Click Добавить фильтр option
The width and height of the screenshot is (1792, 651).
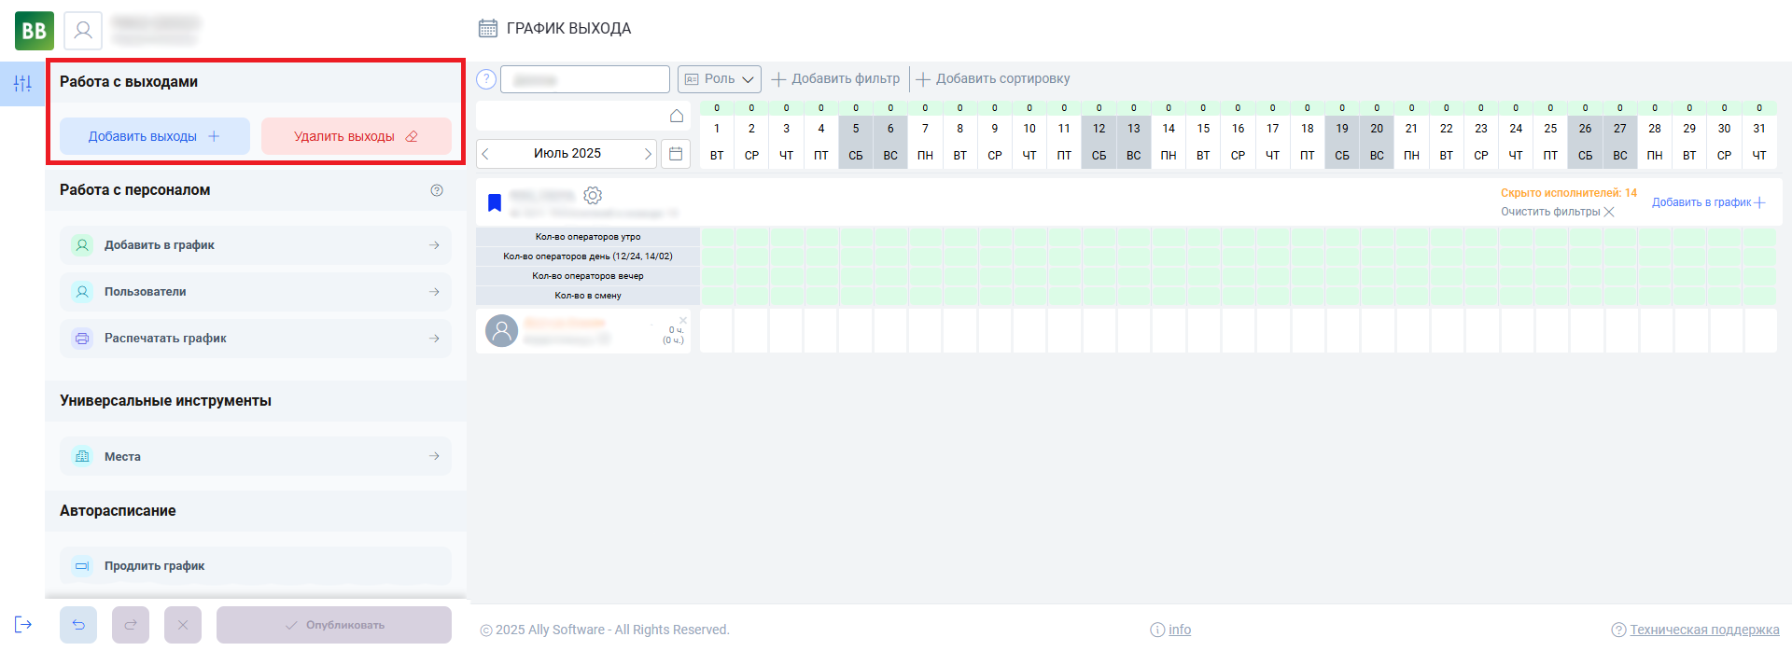[x=836, y=79]
